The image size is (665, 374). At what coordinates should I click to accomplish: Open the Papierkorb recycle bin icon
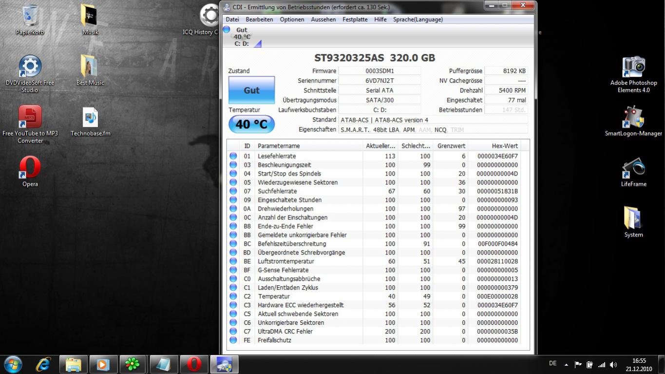tap(30, 20)
